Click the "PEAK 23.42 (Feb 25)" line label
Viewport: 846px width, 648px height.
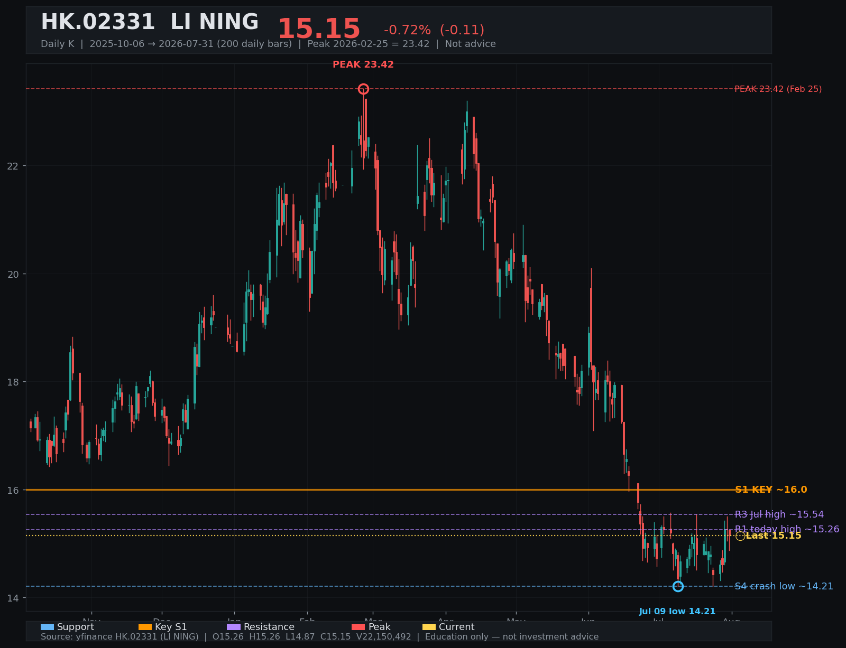click(x=778, y=89)
